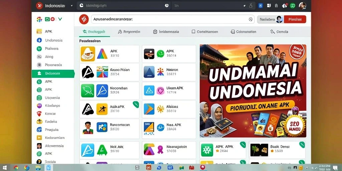This screenshot has height=171, width=342.
Task: Click the green badge on Beaik Denst card
Action: point(302,145)
